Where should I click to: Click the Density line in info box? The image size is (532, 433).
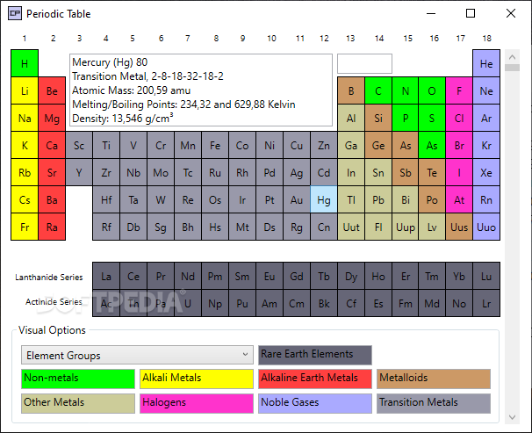pyautogui.click(x=123, y=119)
